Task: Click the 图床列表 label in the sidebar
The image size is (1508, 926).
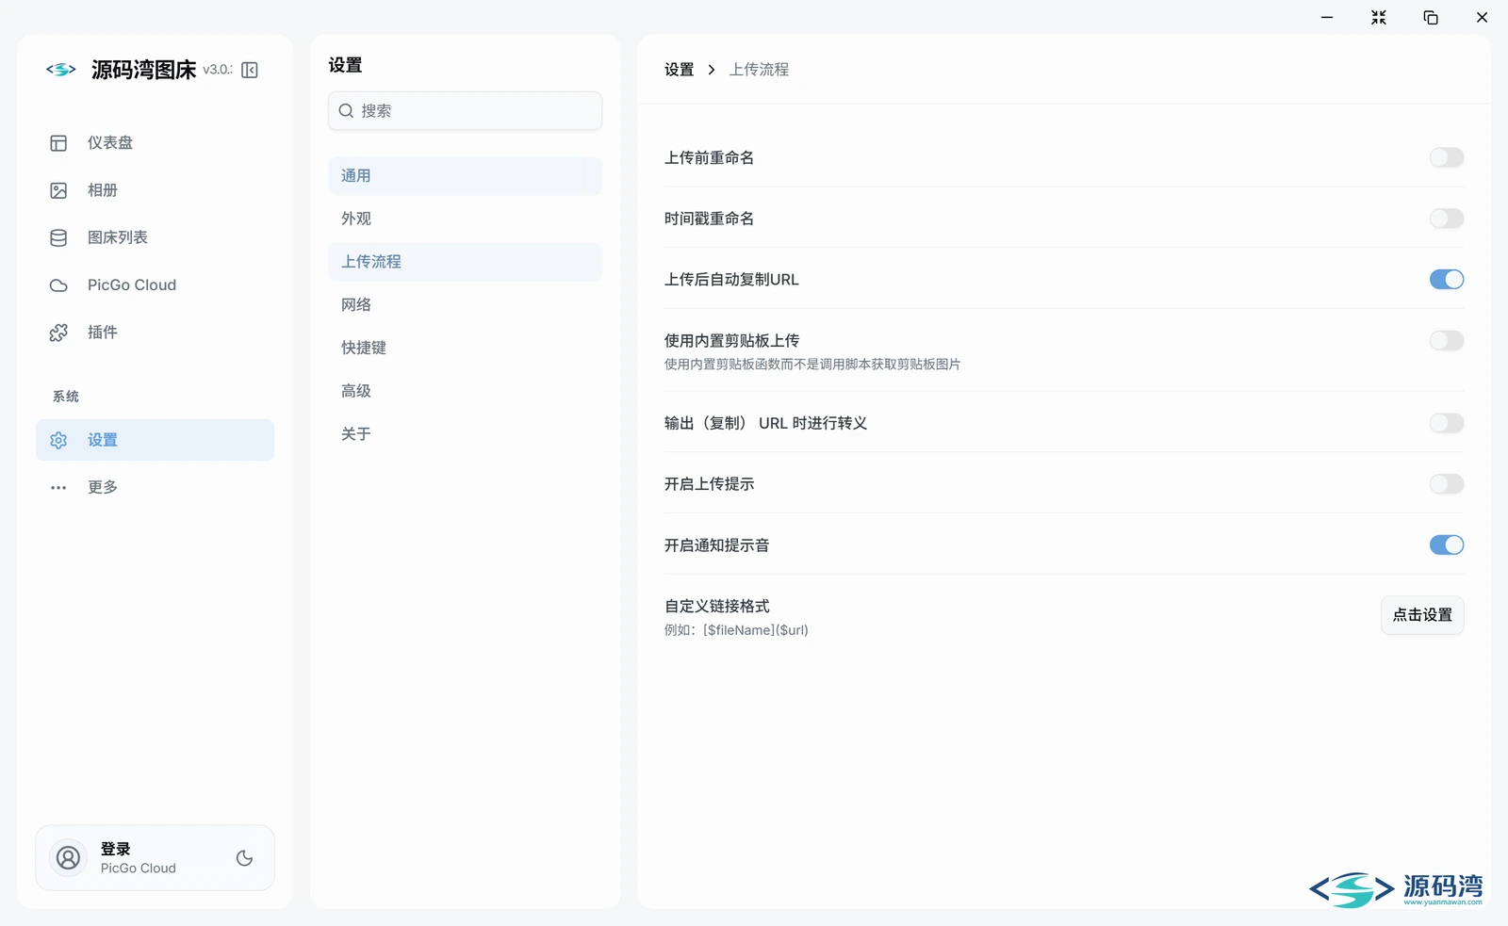Action: pos(118,237)
